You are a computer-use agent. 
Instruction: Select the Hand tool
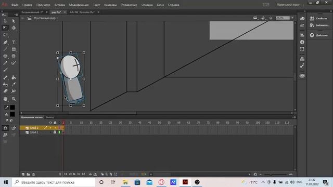pos(5,99)
